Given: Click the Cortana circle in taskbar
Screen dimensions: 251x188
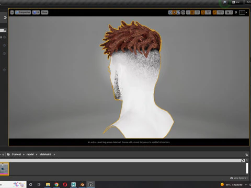Looking at the screenshot, I should click(31, 184).
